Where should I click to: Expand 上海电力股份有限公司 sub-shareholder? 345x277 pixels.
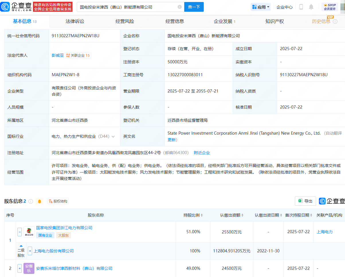point(30,251)
